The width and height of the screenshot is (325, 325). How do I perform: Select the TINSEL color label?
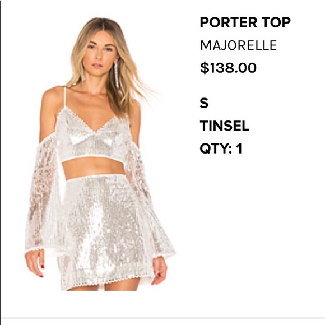(x=224, y=126)
